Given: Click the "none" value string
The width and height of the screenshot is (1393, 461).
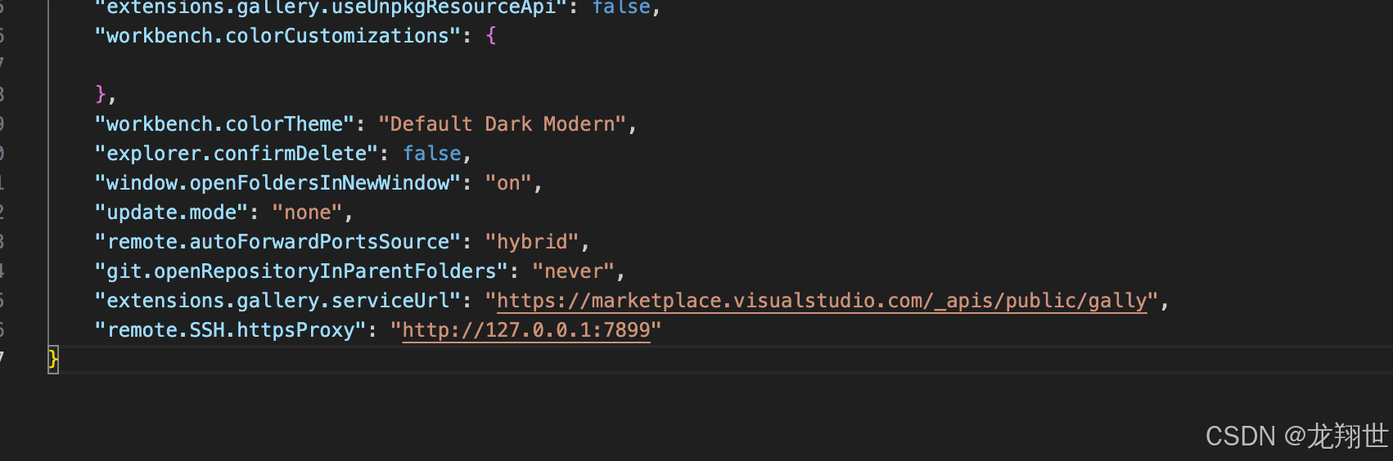Looking at the screenshot, I should click(308, 213).
